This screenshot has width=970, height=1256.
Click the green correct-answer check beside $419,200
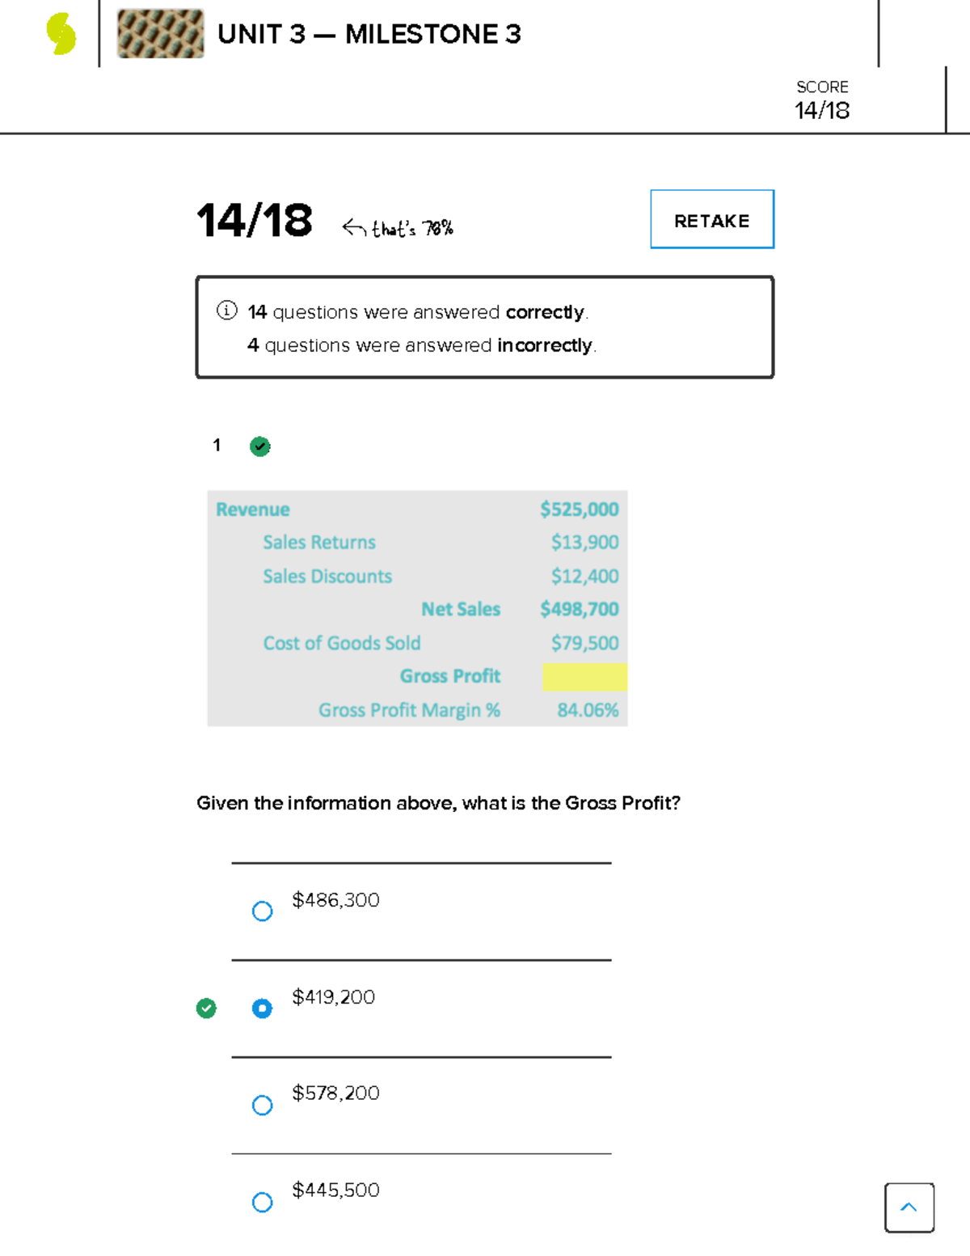pos(206,1009)
